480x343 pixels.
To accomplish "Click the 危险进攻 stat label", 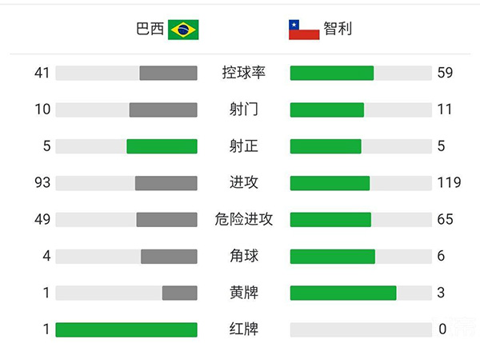I will tap(243, 219).
